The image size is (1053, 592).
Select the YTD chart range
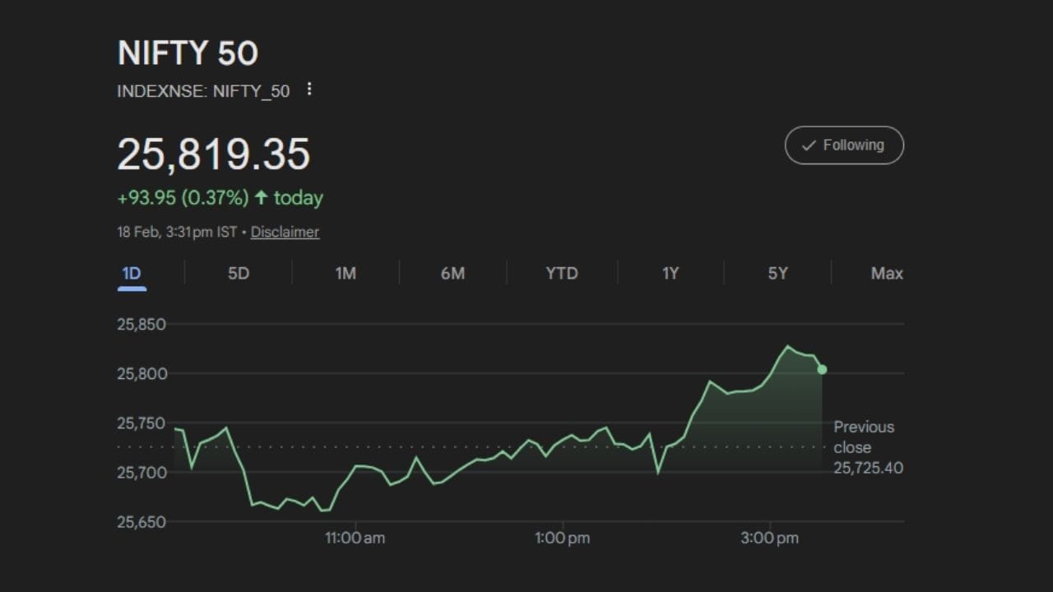562,274
